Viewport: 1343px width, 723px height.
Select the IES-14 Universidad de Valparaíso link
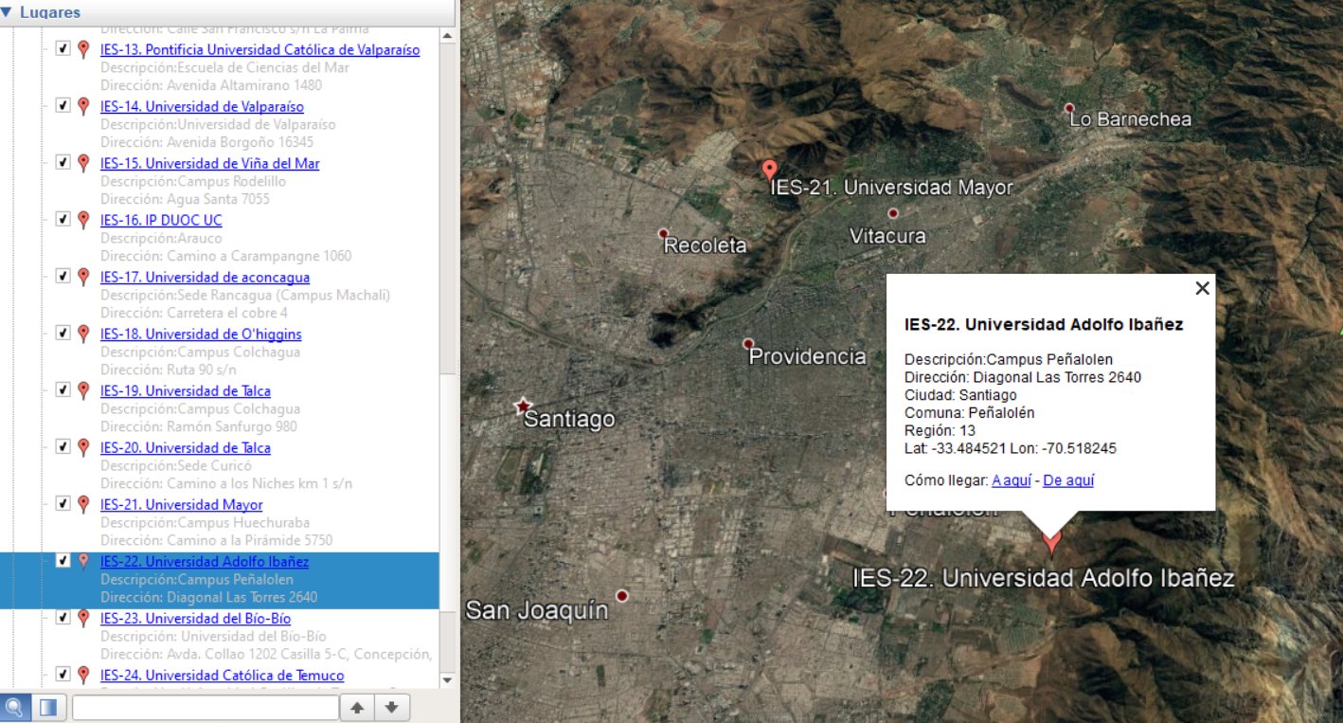click(202, 106)
